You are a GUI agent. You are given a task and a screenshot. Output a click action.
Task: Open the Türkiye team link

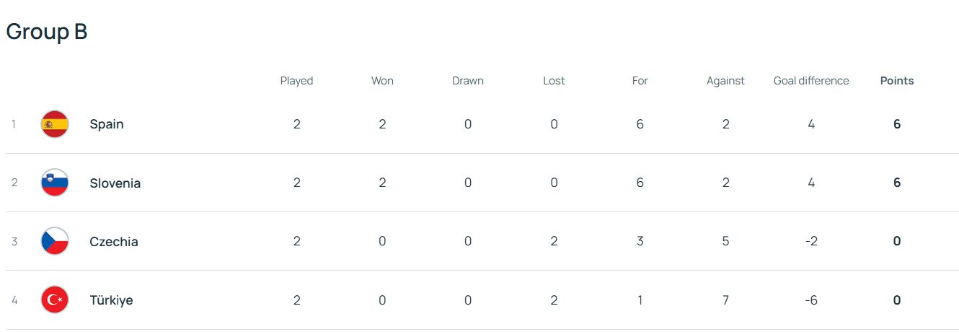[111, 300]
